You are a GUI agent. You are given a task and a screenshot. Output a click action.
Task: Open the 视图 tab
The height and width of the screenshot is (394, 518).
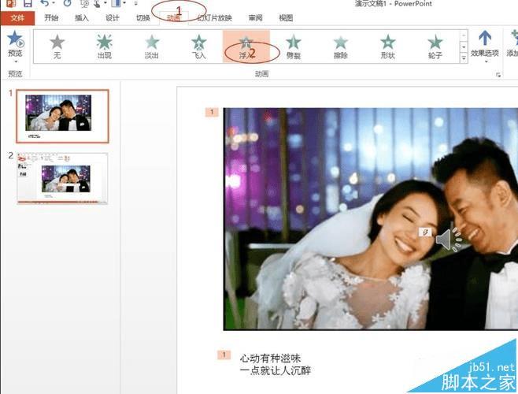click(x=286, y=18)
